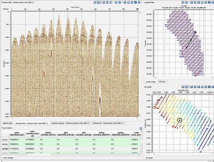The width and height of the screenshot is (214, 162).
Task: Select the zoom magnifier tool in seismic toolbar
Action: tap(104, 2)
